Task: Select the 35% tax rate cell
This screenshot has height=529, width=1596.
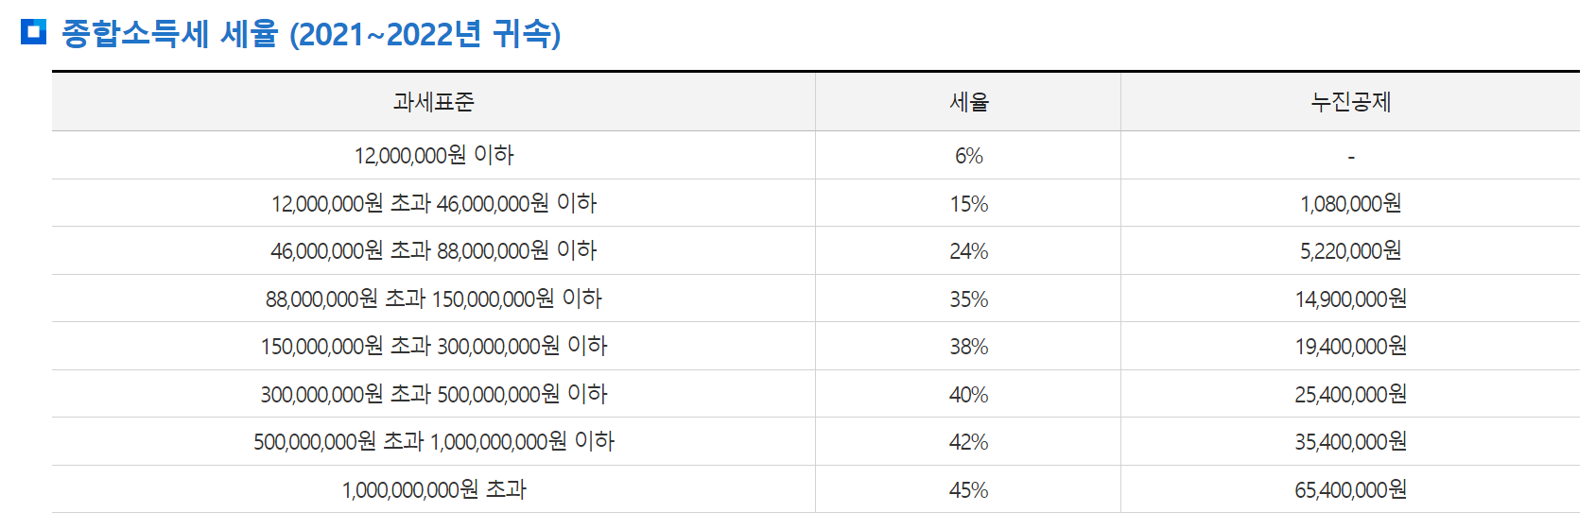Action: (x=969, y=299)
